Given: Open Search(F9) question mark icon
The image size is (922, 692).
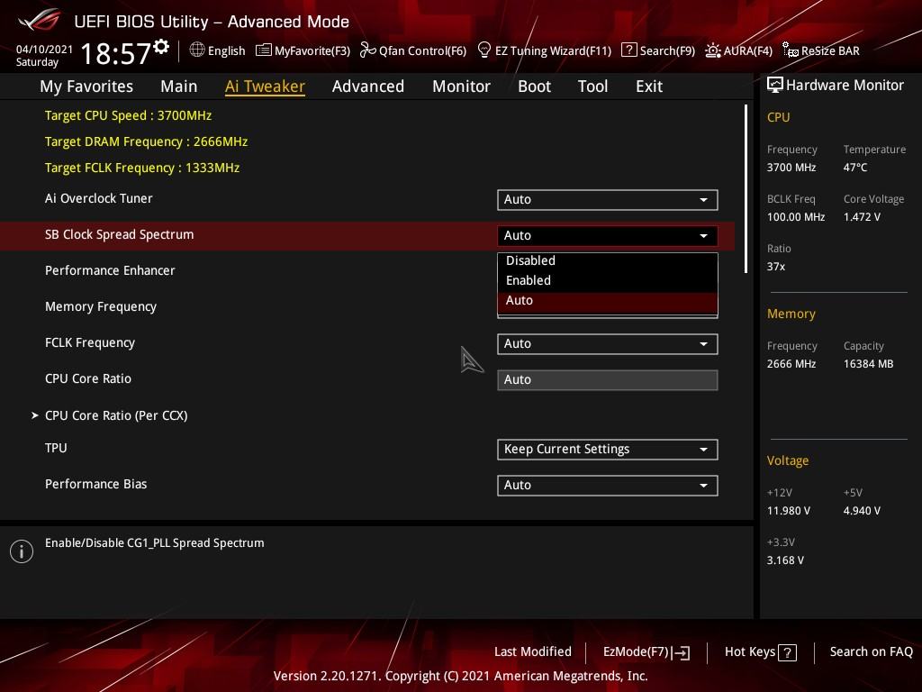Looking at the screenshot, I should tap(628, 50).
